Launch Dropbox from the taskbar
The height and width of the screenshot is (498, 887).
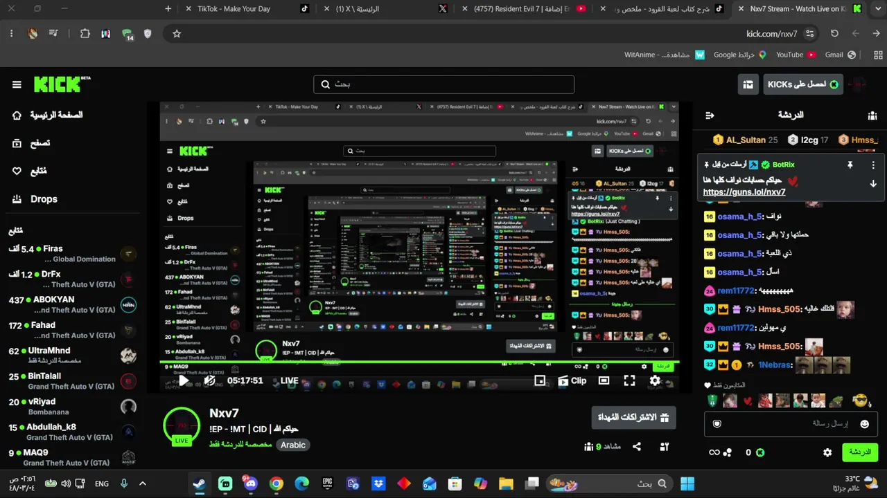(378, 483)
